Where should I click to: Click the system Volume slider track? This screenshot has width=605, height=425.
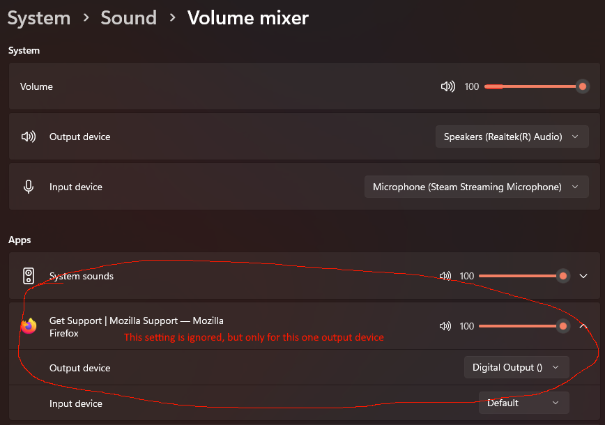coord(533,86)
